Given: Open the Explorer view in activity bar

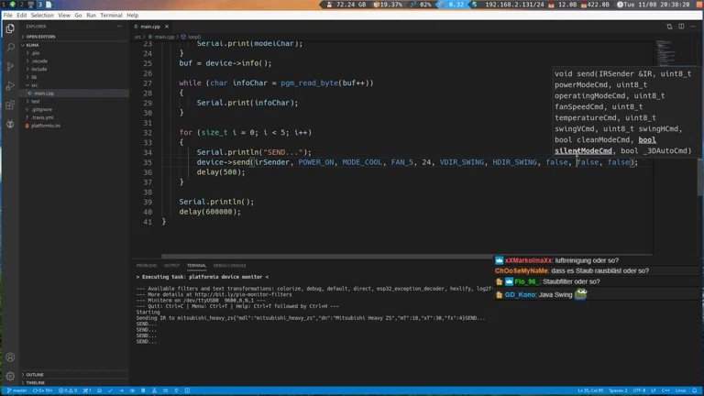Looking at the screenshot, I should (10, 28).
